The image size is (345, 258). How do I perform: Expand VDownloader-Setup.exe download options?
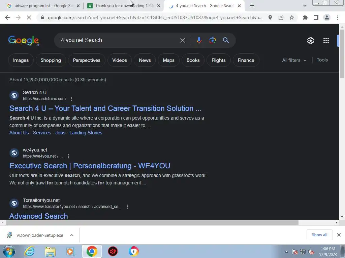pyautogui.click(x=72, y=235)
